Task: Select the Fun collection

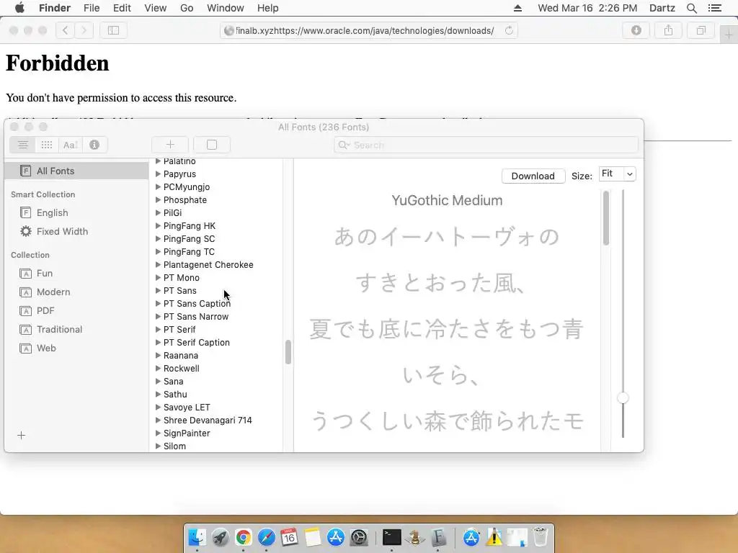Action: coord(76,273)
